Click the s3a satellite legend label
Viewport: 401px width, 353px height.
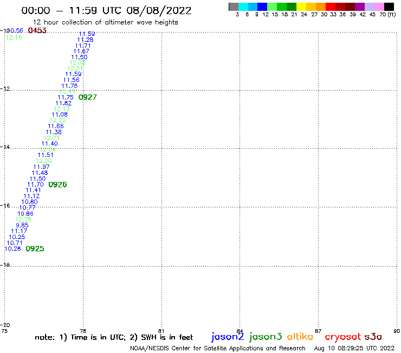(x=373, y=337)
